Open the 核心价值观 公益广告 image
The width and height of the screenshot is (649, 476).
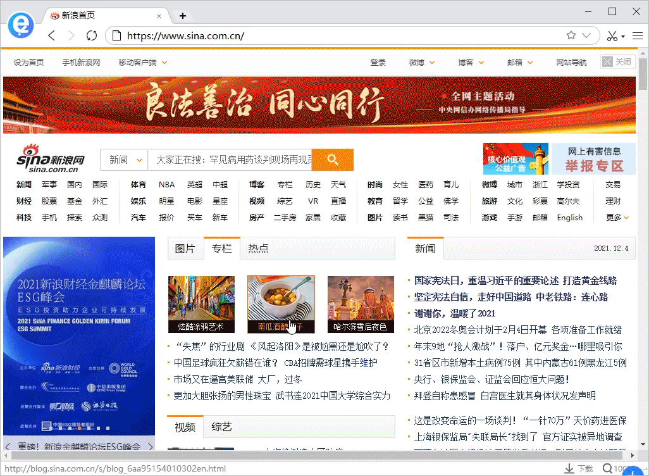[516, 159]
